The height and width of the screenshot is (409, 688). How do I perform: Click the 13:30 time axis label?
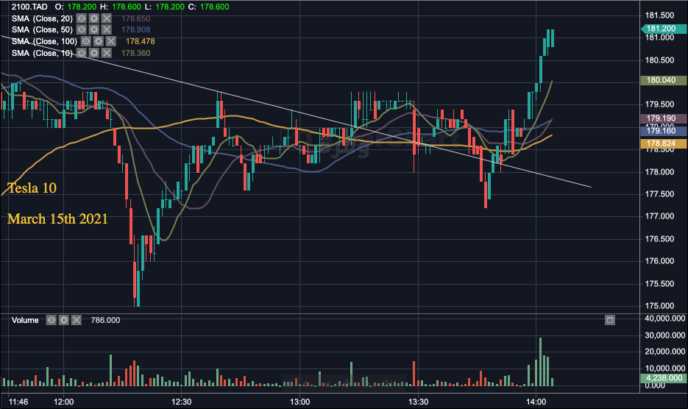coord(418,402)
